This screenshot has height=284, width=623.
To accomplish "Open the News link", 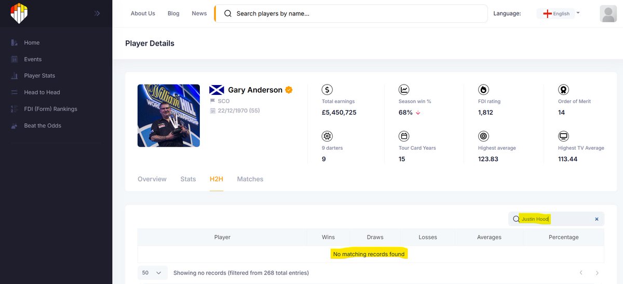I will click(199, 13).
